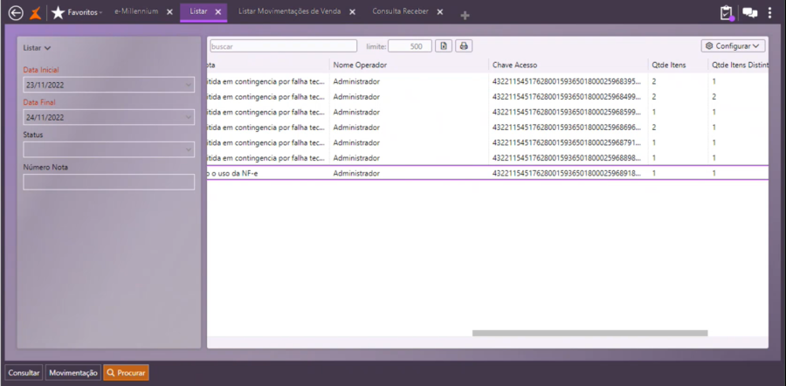
Task: Click the back arrow icon
Action: 15,12
